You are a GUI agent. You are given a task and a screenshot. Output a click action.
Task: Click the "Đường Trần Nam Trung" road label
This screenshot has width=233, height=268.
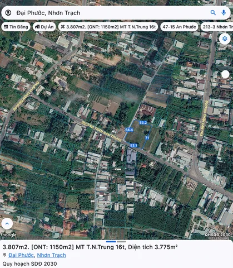click(101, 131)
